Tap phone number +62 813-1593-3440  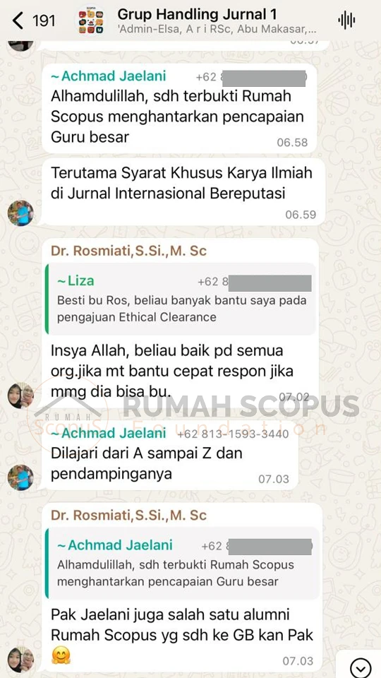(x=233, y=434)
